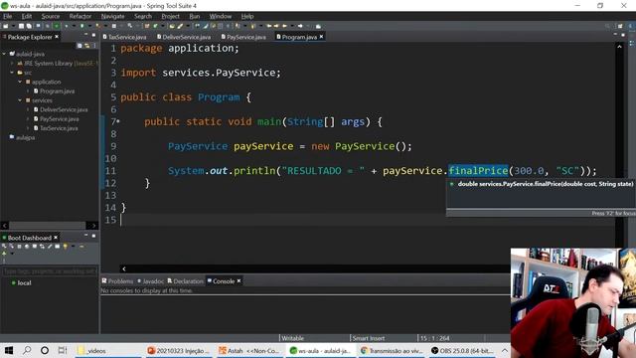Image resolution: width=636 pixels, height=358 pixels.
Task: Click the Save icon in the toolbar
Action: (21, 26)
